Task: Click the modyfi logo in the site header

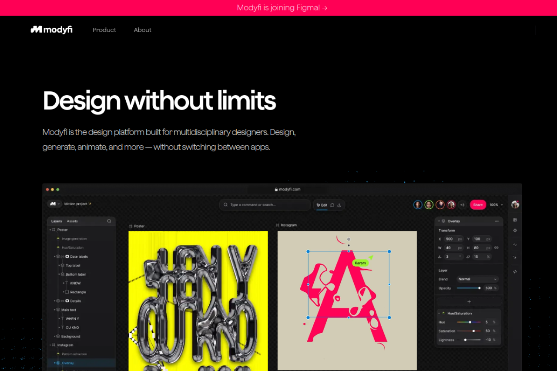Action: (51, 30)
